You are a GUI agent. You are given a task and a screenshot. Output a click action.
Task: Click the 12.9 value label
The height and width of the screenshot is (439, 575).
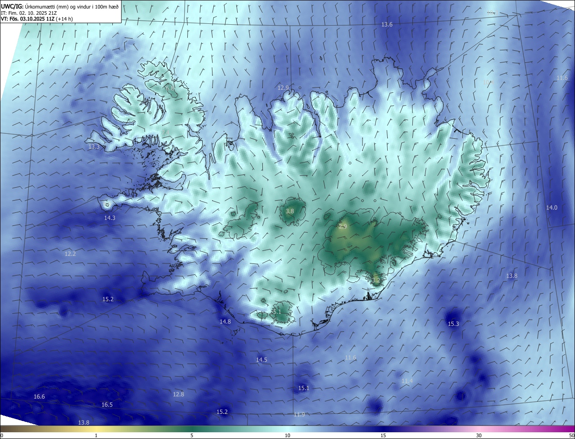click(283, 88)
